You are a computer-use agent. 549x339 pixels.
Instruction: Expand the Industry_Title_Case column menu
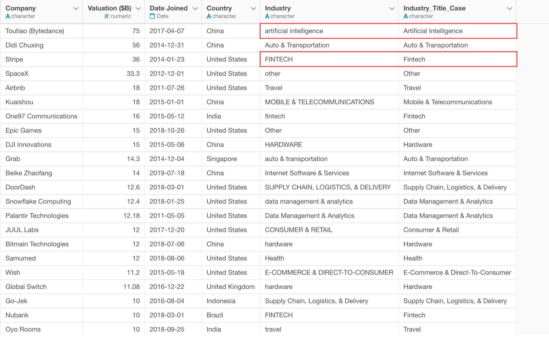(509, 9)
